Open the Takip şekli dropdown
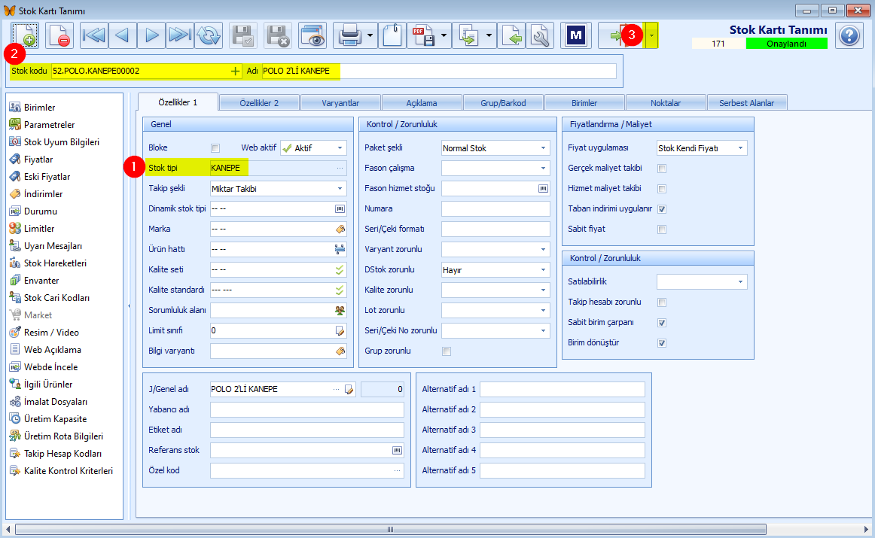The height and width of the screenshot is (538, 875). pos(278,188)
